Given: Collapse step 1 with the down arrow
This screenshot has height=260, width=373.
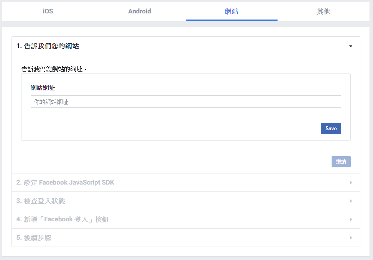Looking at the screenshot, I should (x=351, y=46).
